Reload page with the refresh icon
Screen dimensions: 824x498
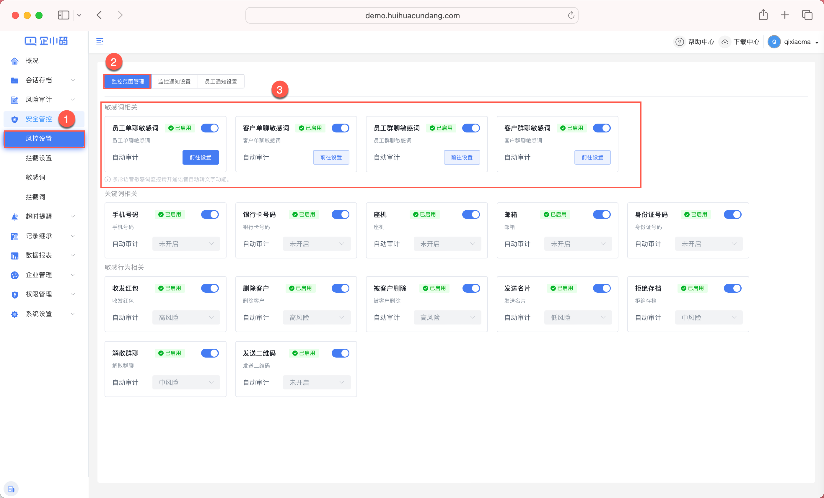tap(571, 15)
